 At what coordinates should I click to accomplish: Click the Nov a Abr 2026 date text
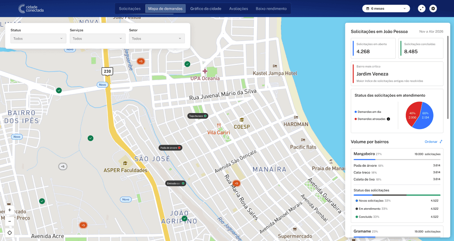coord(431,32)
